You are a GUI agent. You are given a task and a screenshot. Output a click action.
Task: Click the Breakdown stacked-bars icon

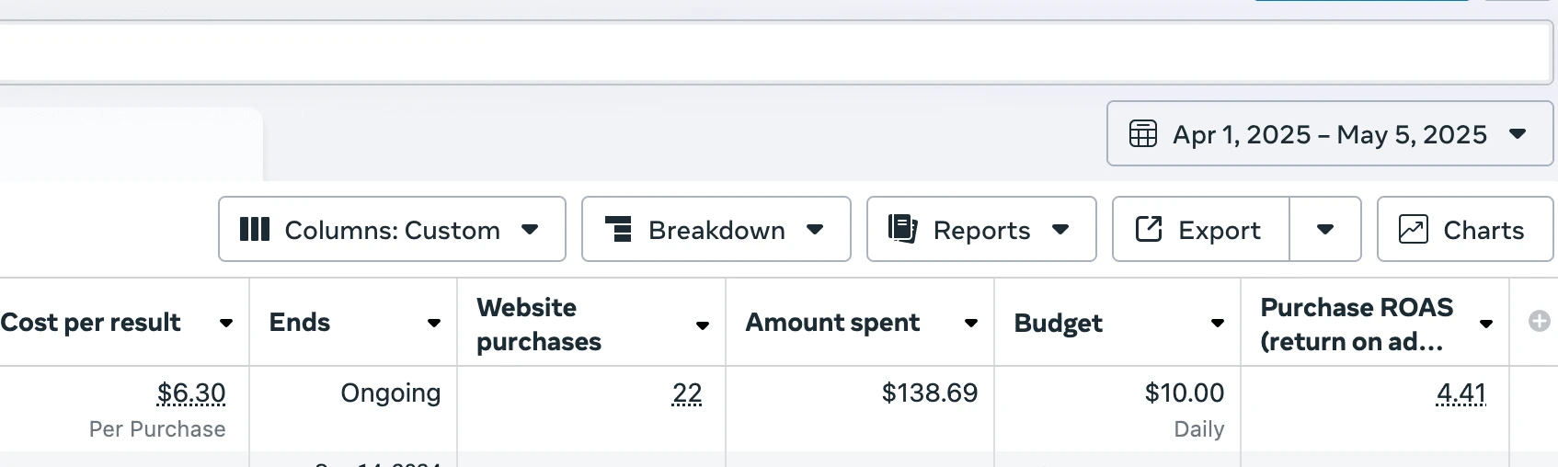coord(620,230)
